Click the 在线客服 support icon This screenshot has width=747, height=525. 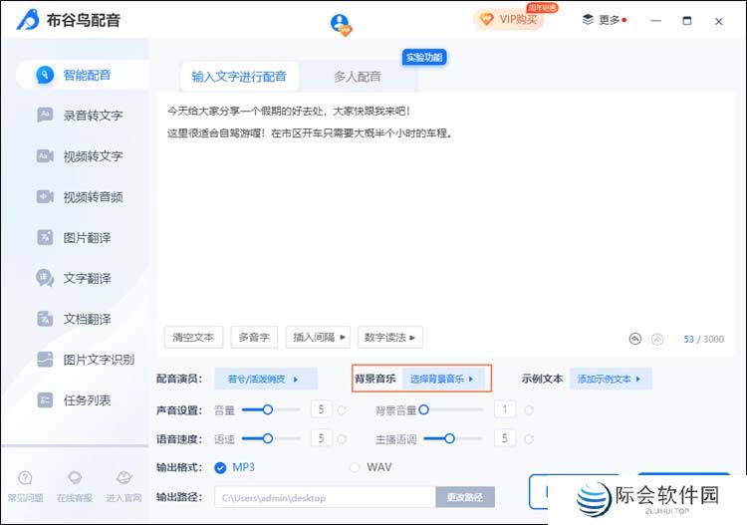[75, 479]
